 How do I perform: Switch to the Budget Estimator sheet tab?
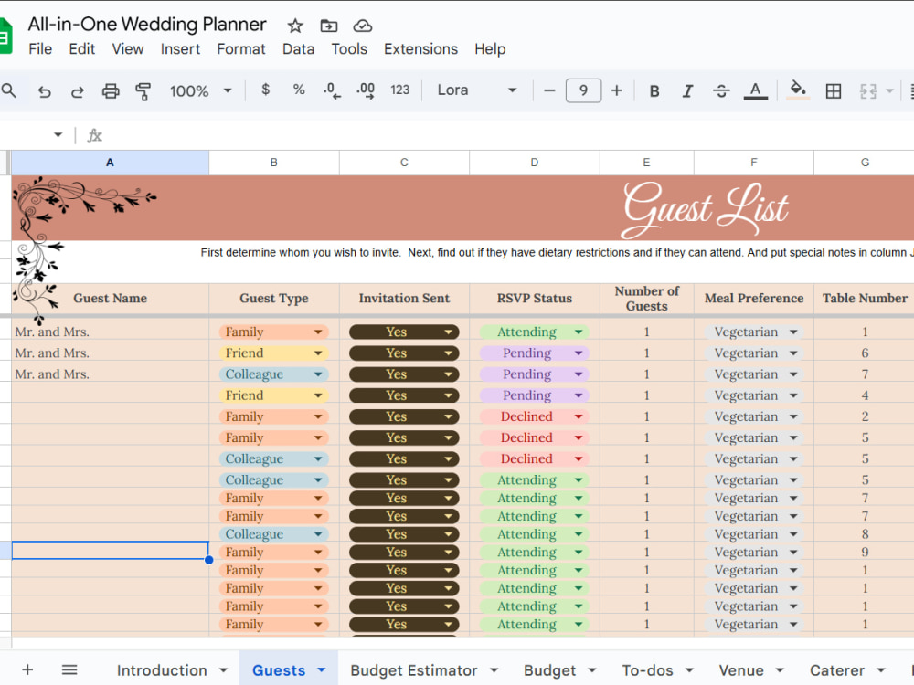point(414,670)
